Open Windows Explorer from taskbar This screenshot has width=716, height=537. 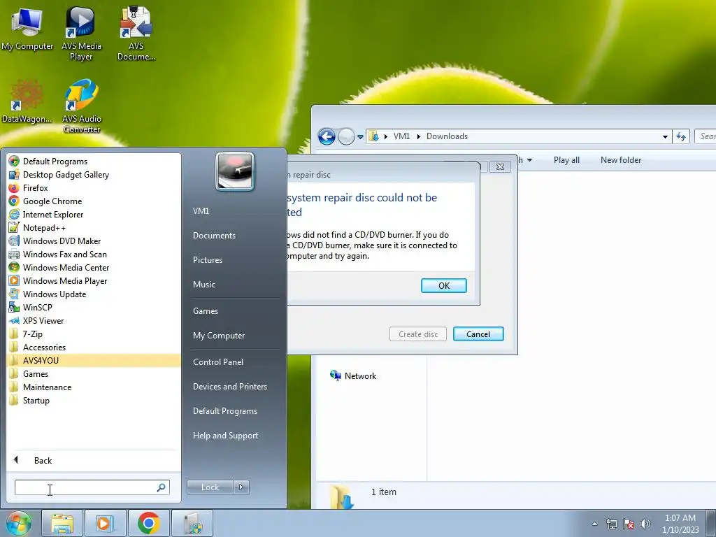(x=62, y=523)
